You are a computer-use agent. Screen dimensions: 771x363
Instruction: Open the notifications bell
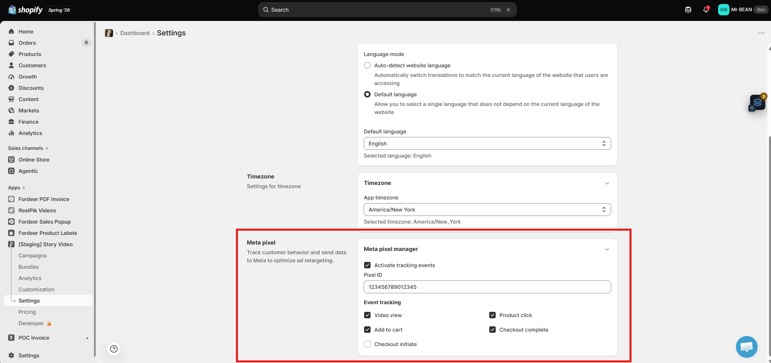click(x=706, y=10)
